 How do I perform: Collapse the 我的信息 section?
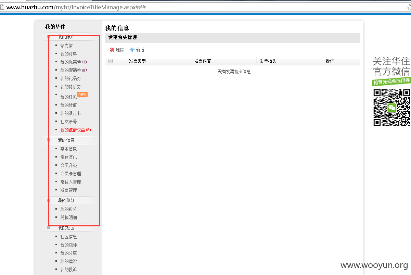48,140
